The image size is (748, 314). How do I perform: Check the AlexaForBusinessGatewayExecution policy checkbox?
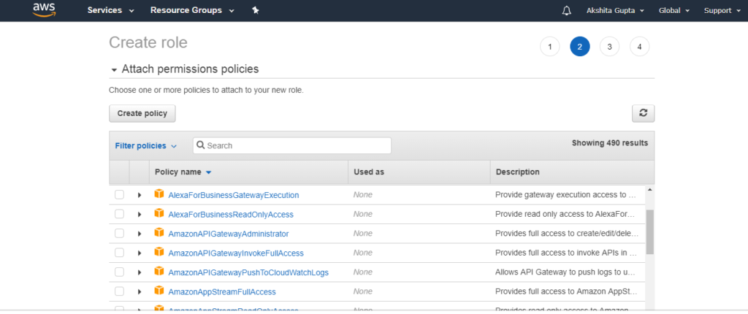tap(119, 195)
